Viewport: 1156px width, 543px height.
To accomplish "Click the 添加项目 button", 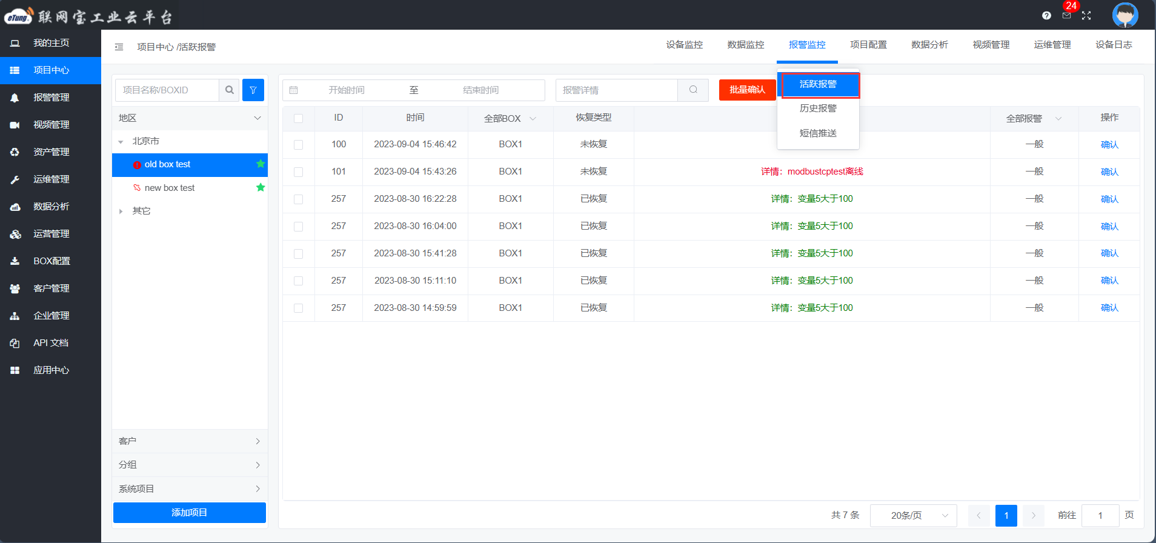I will [x=190, y=513].
